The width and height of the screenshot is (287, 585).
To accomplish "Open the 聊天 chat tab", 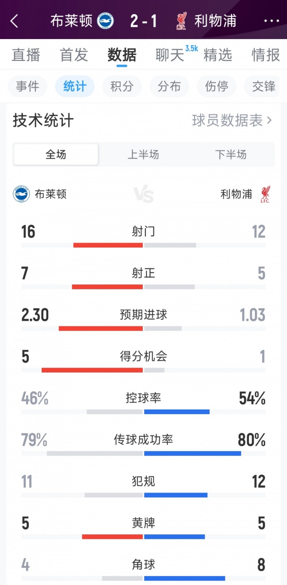I will click(170, 55).
